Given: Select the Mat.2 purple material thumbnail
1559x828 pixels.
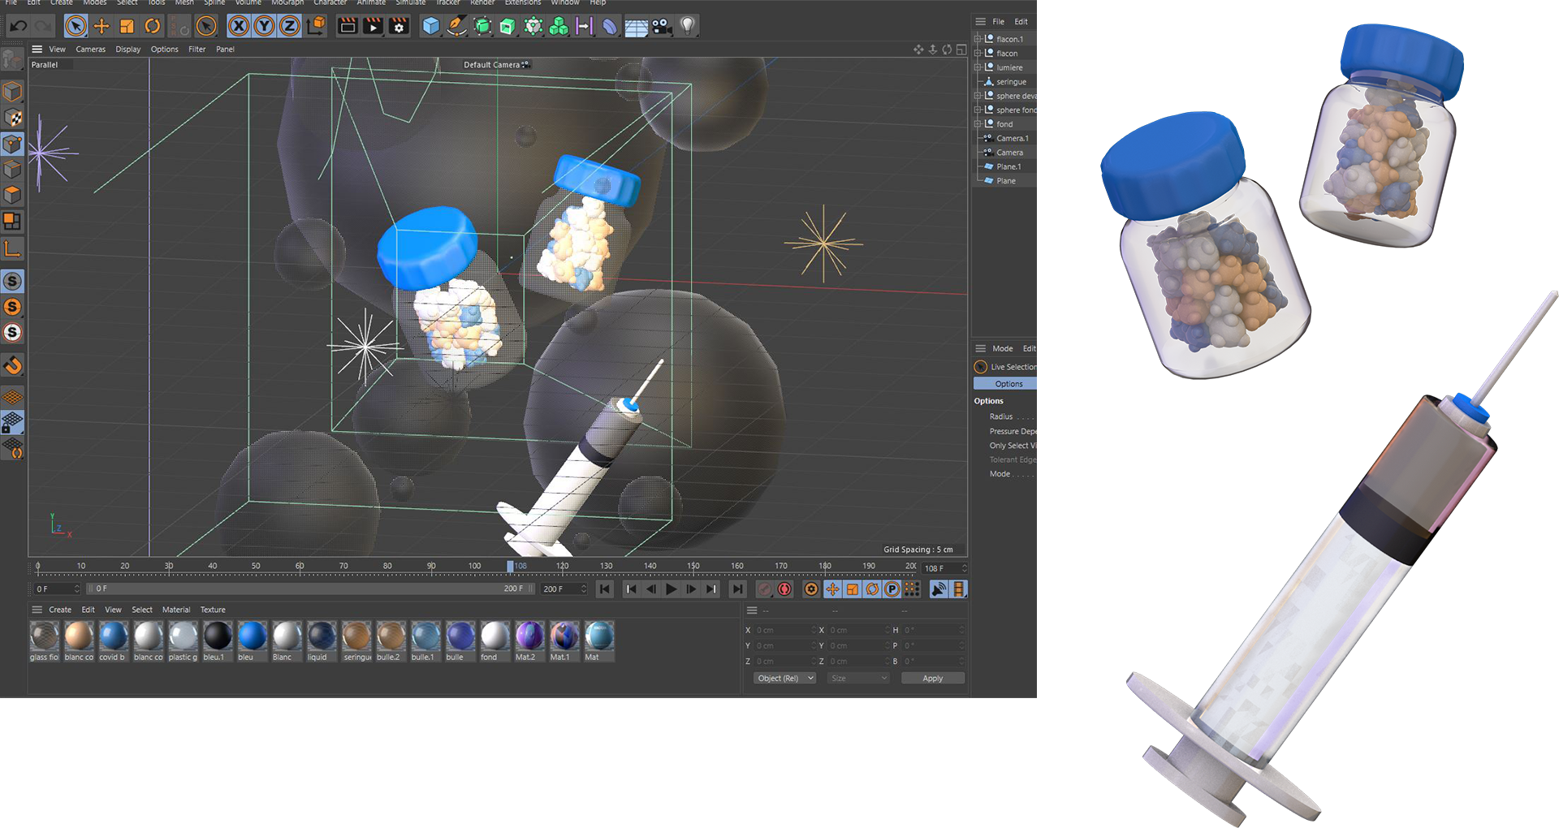Looking at the screenshot, I should pos(529,641).
